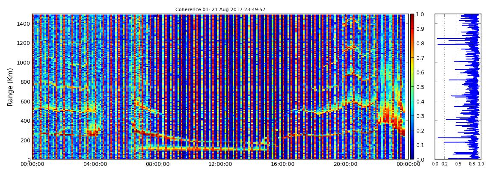492x174 pixels.
Task: Click the colorbar 0.1 value label
Action: (421, 145)
